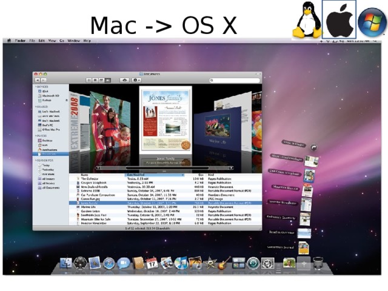The height and width of the screenshot is (291, 388).
Task: Click the Finder search field
Action: click(235, 80)
